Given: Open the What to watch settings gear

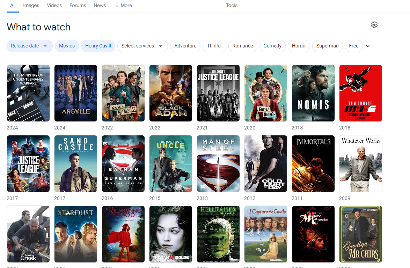Looking at the screenshot, I should click(x=374, y=25).
